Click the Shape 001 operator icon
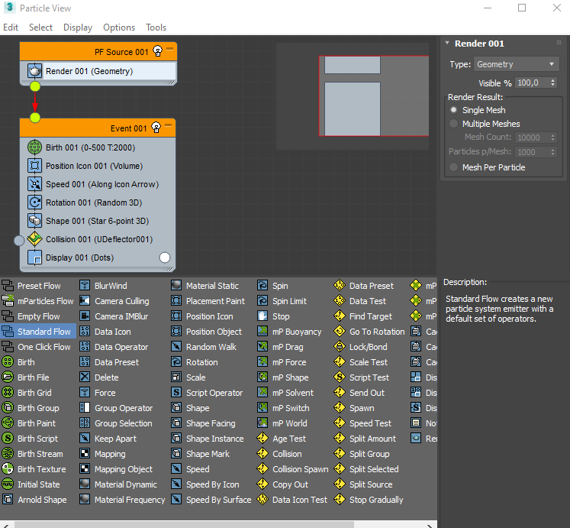 [x=34, y=221]
